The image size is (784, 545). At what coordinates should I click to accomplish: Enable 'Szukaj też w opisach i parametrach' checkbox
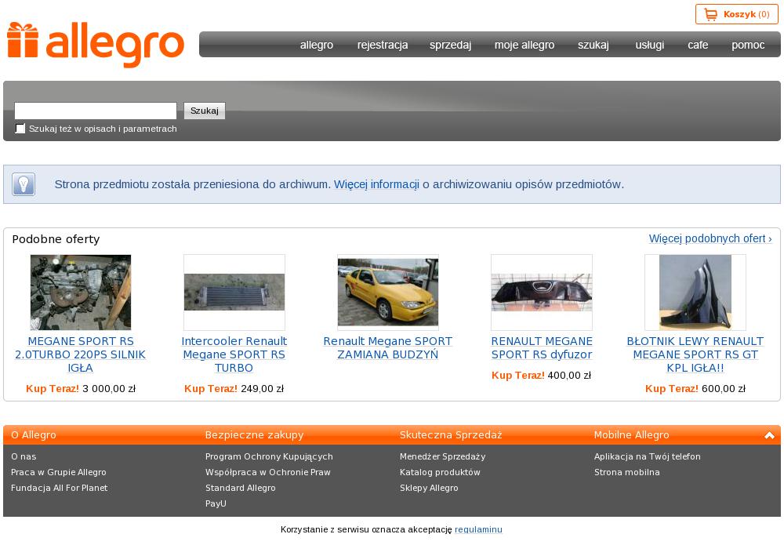tap(20, 129)
